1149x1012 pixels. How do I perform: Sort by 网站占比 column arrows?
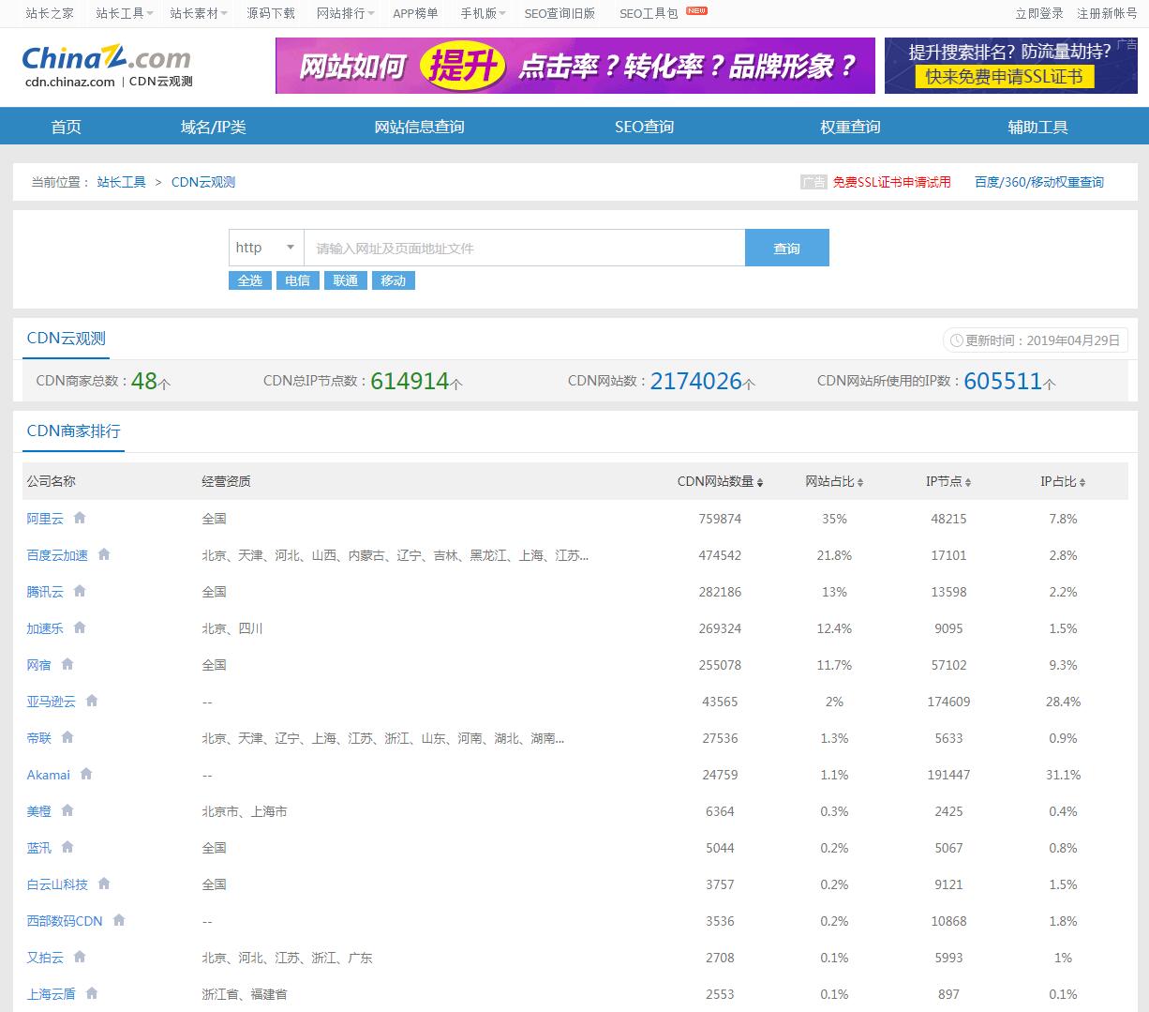point(860,482)
